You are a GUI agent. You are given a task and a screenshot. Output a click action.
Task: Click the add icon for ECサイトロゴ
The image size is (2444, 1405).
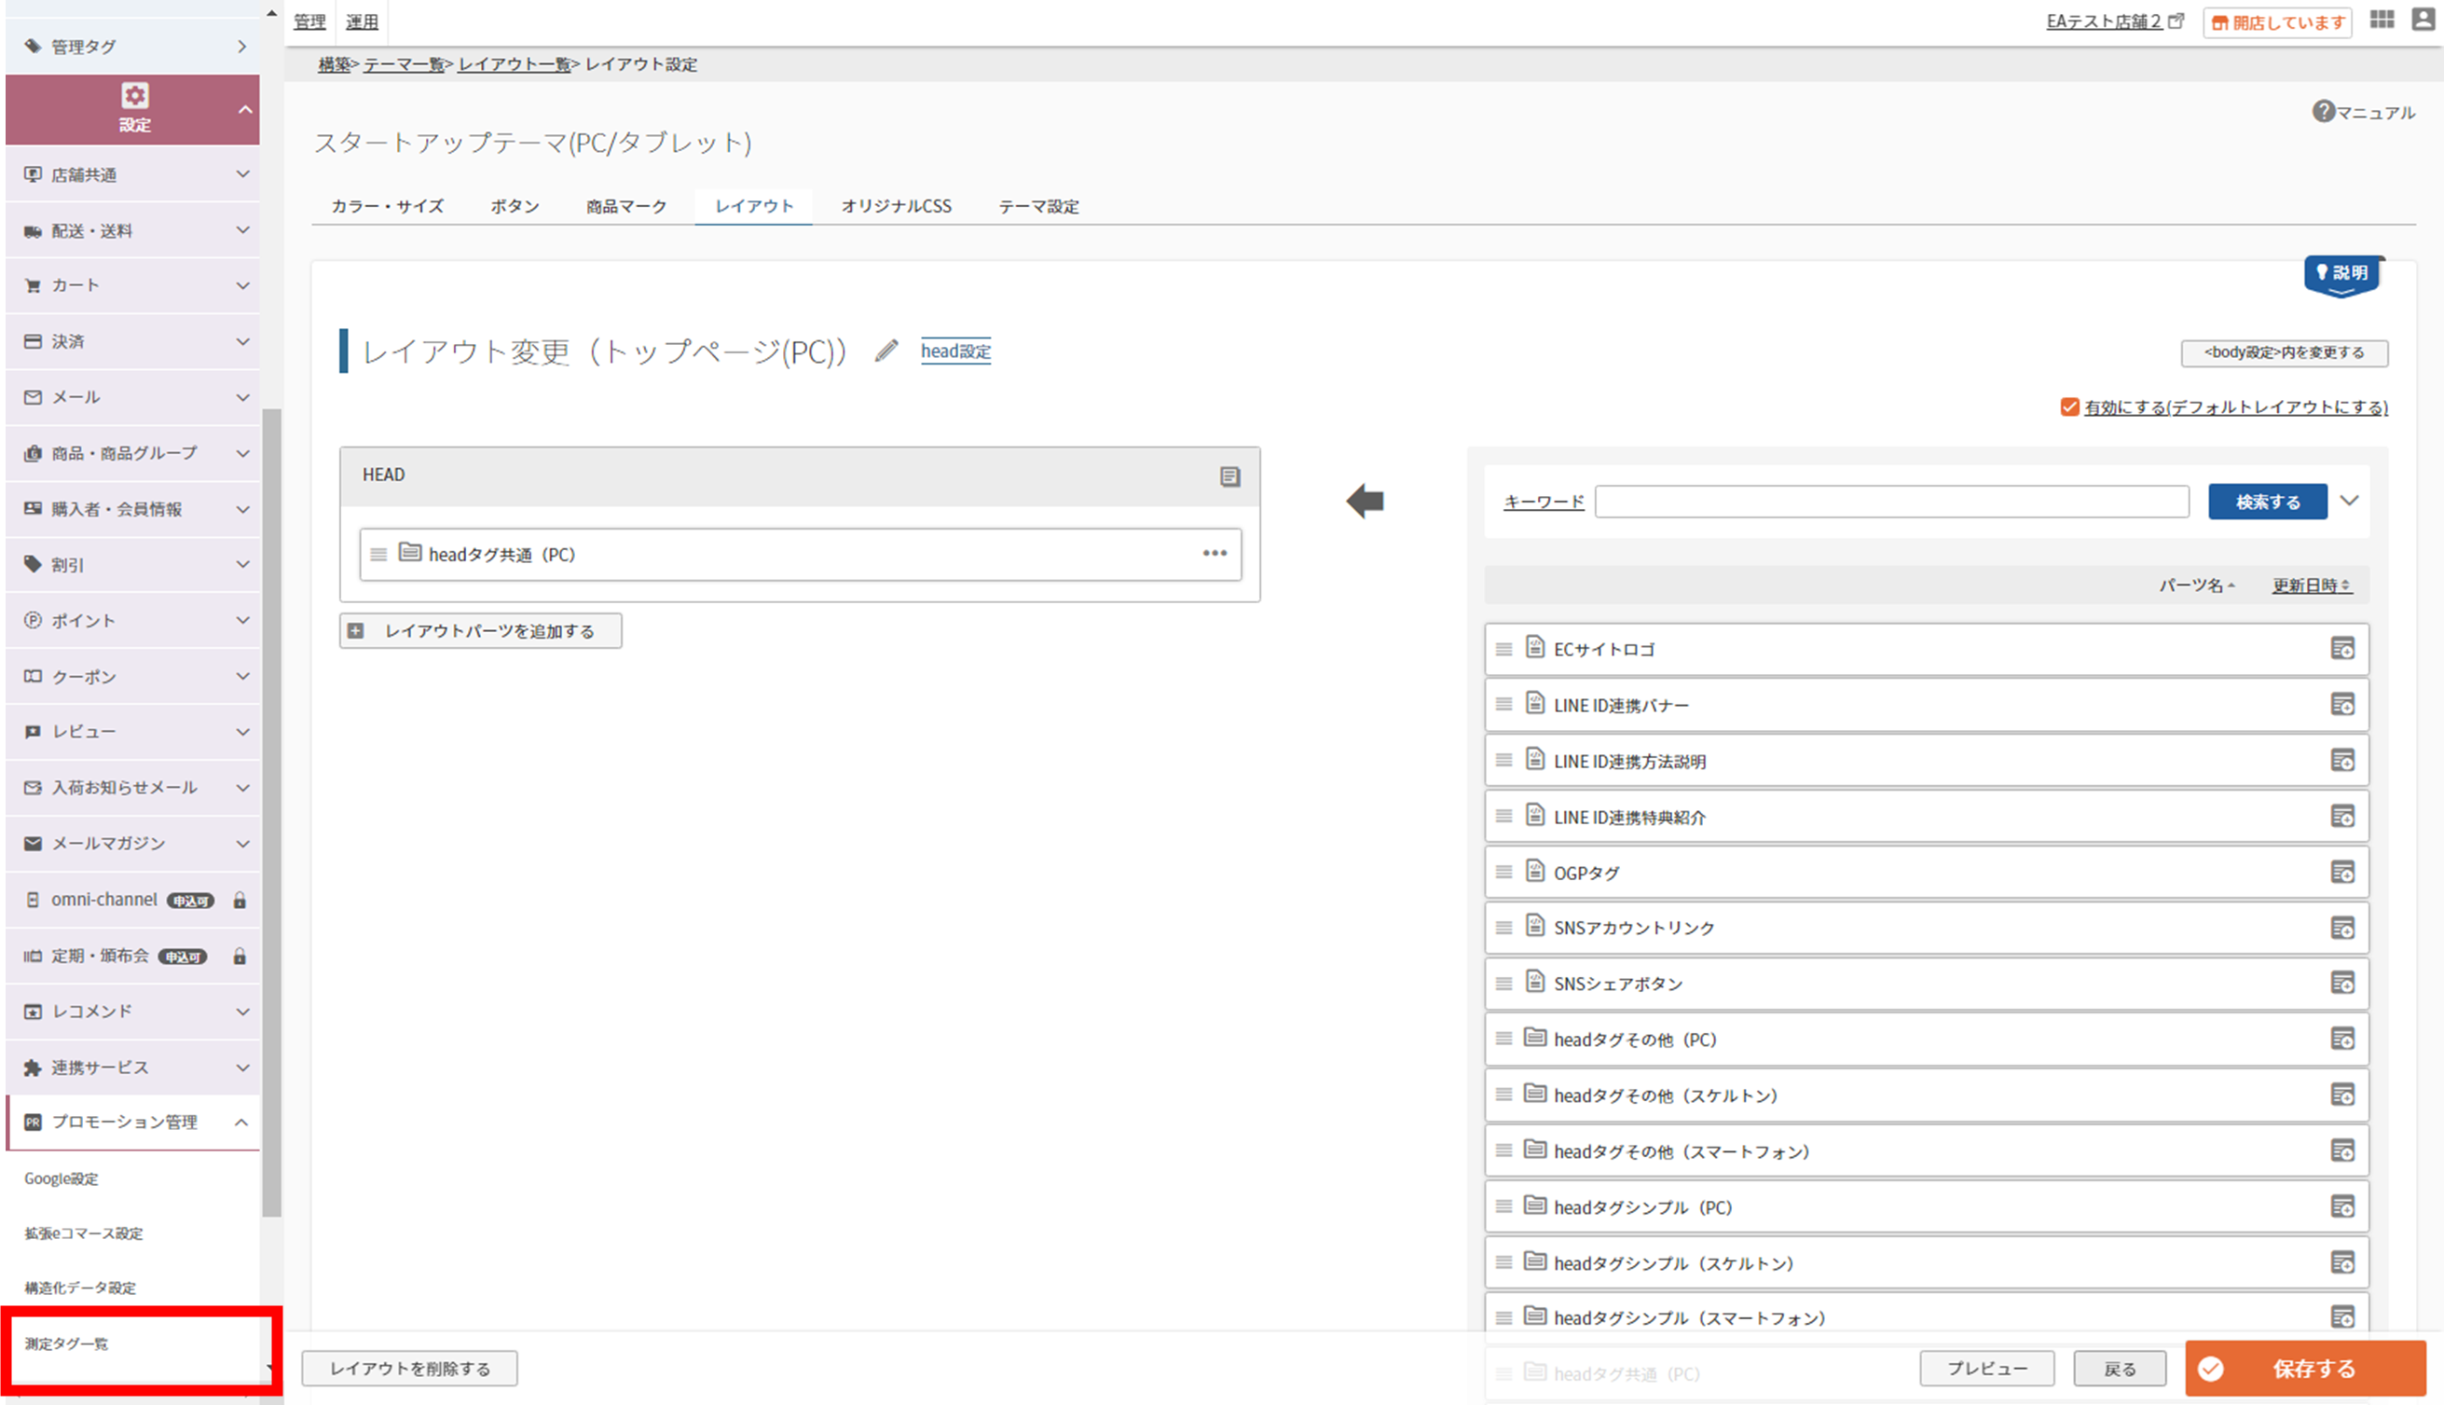coord(2341,649)
